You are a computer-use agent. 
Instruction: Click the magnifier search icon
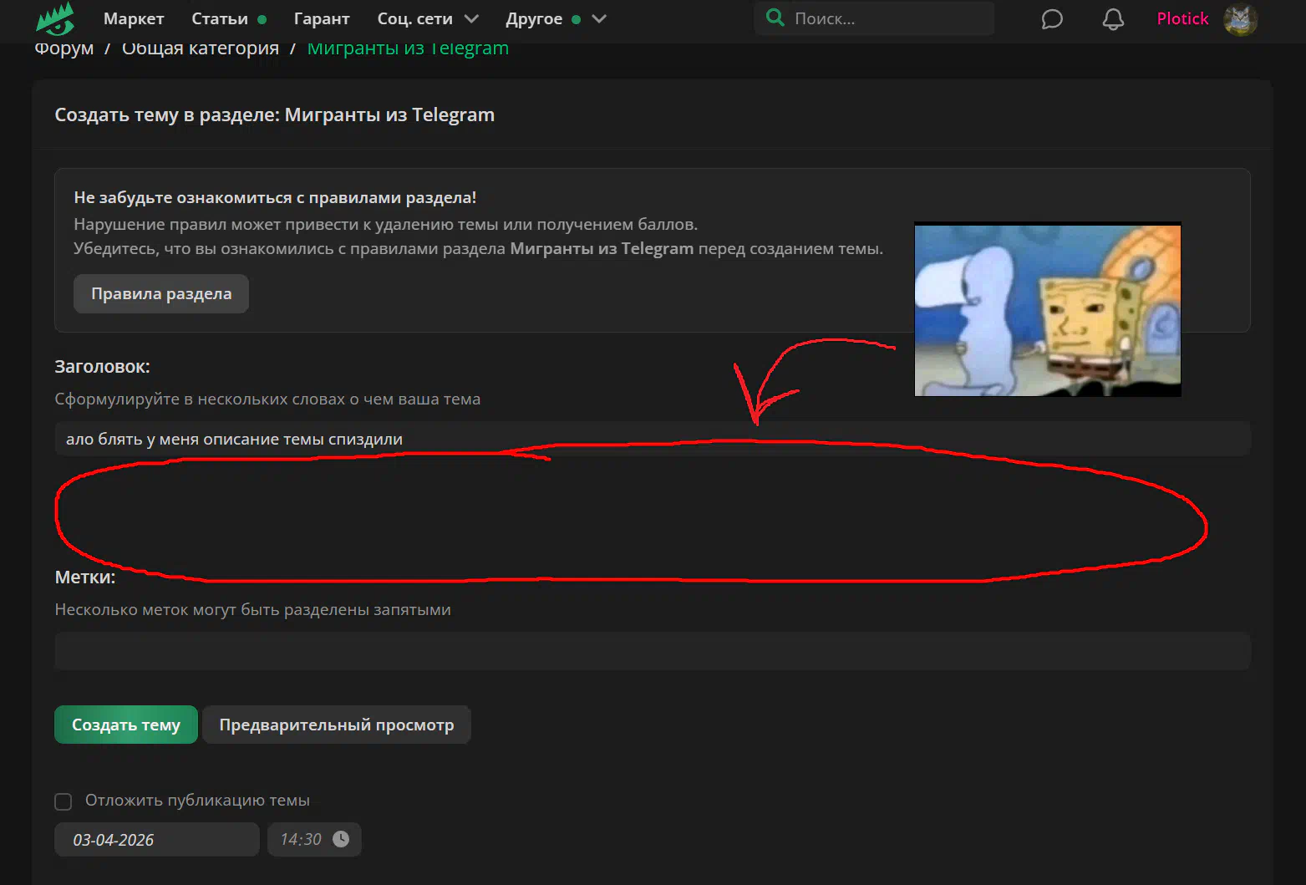click(x=775, y=18)
